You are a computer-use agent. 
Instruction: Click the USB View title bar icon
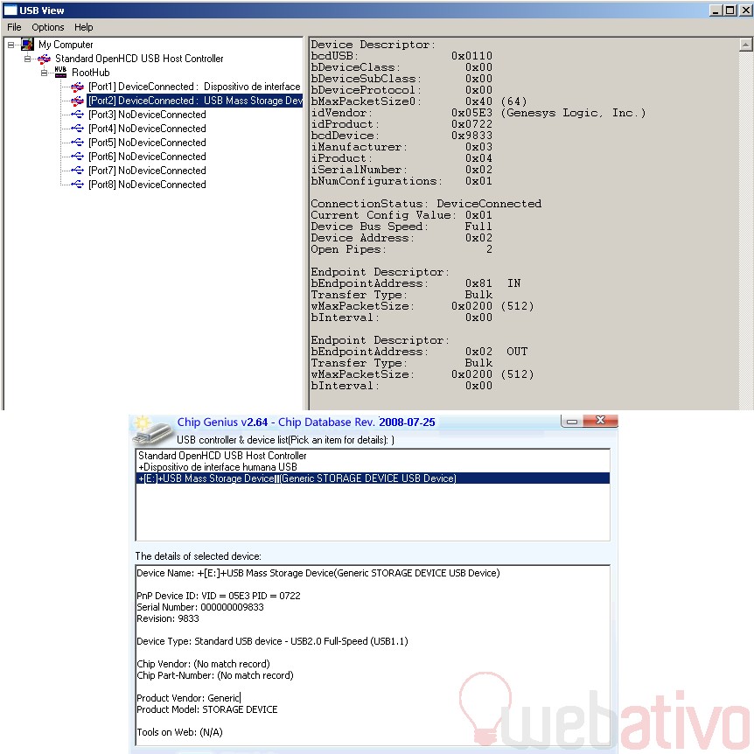point(10,10)
